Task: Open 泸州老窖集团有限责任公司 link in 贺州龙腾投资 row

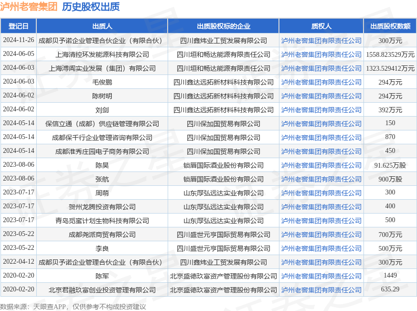Action: click(x=321, y=207)
